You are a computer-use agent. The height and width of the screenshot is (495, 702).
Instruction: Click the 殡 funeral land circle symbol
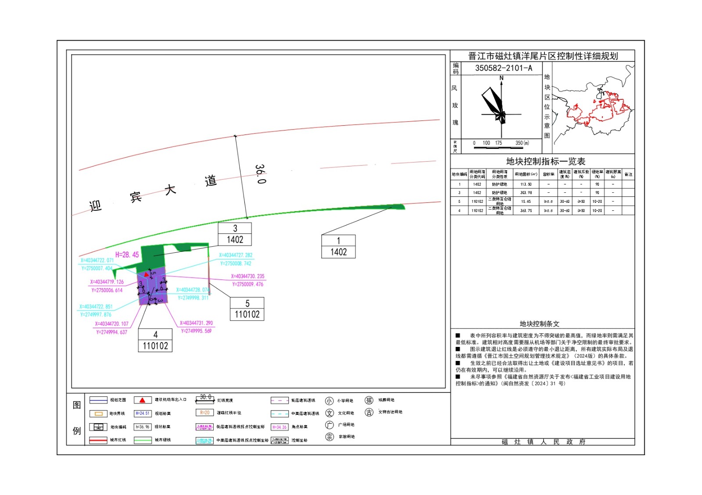pos(369,400)
